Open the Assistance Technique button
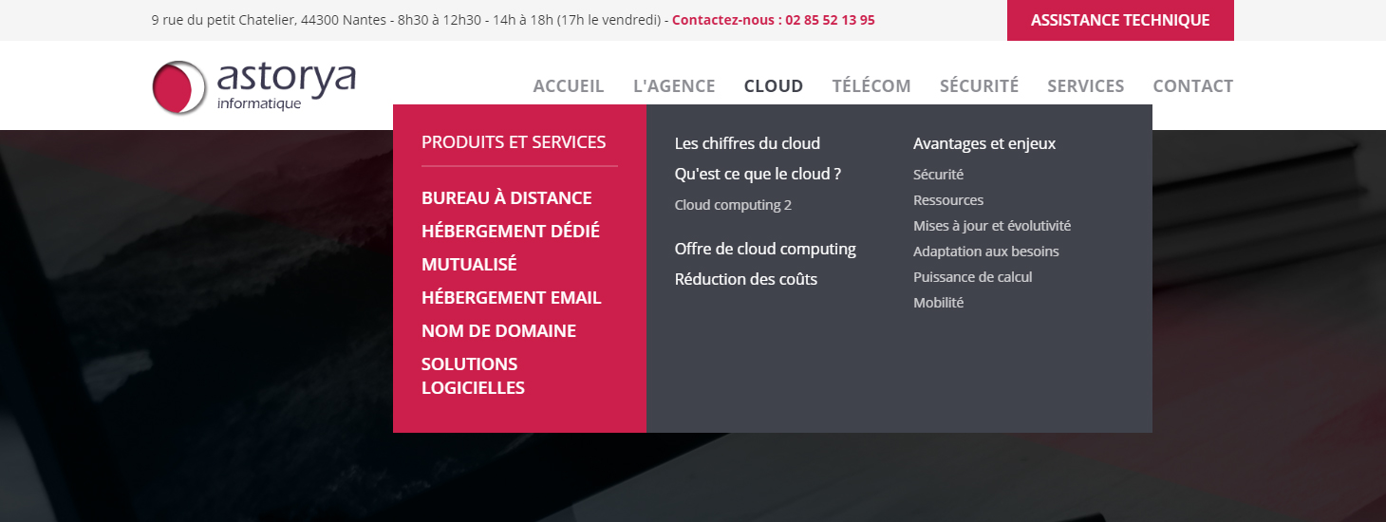This screenshot has width=1386, height=522. click(1120, 20)
